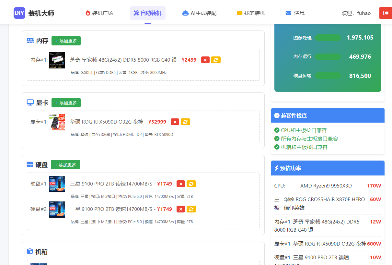
Task: Select 自助装机 tab
Action: (x=147, y=13)
